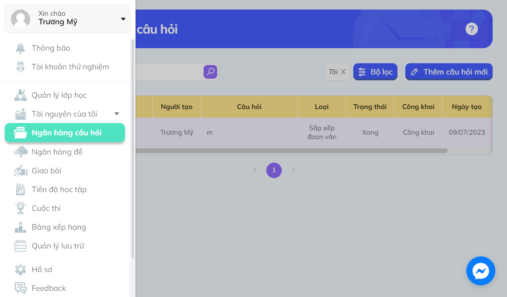Click the Tài khoản thử nghiệm robot icon

[x=21, y=67]
